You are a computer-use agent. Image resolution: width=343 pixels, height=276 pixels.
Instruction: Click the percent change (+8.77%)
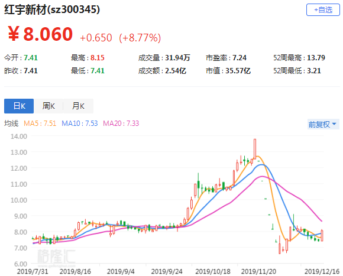click(140, 38)
